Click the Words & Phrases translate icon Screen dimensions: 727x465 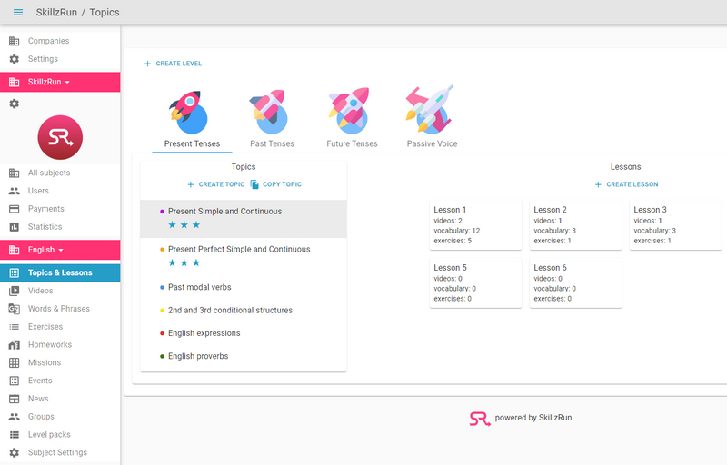click(x=15, y=309)
